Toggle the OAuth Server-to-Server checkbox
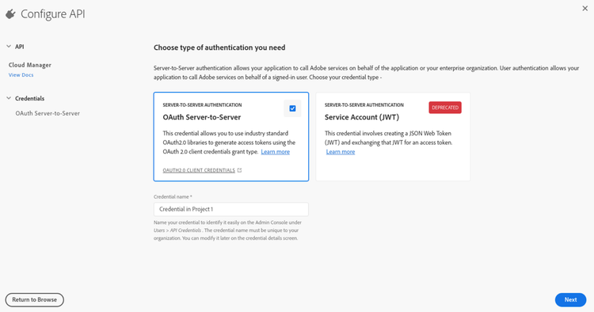This screenshot has width=594, height=312. [292, 108]
